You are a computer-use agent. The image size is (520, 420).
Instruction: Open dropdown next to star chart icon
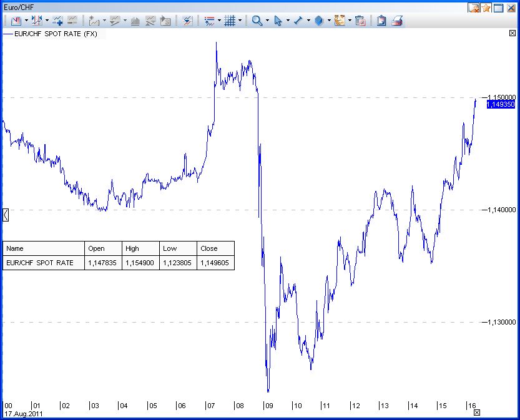(x=104, y=21)
